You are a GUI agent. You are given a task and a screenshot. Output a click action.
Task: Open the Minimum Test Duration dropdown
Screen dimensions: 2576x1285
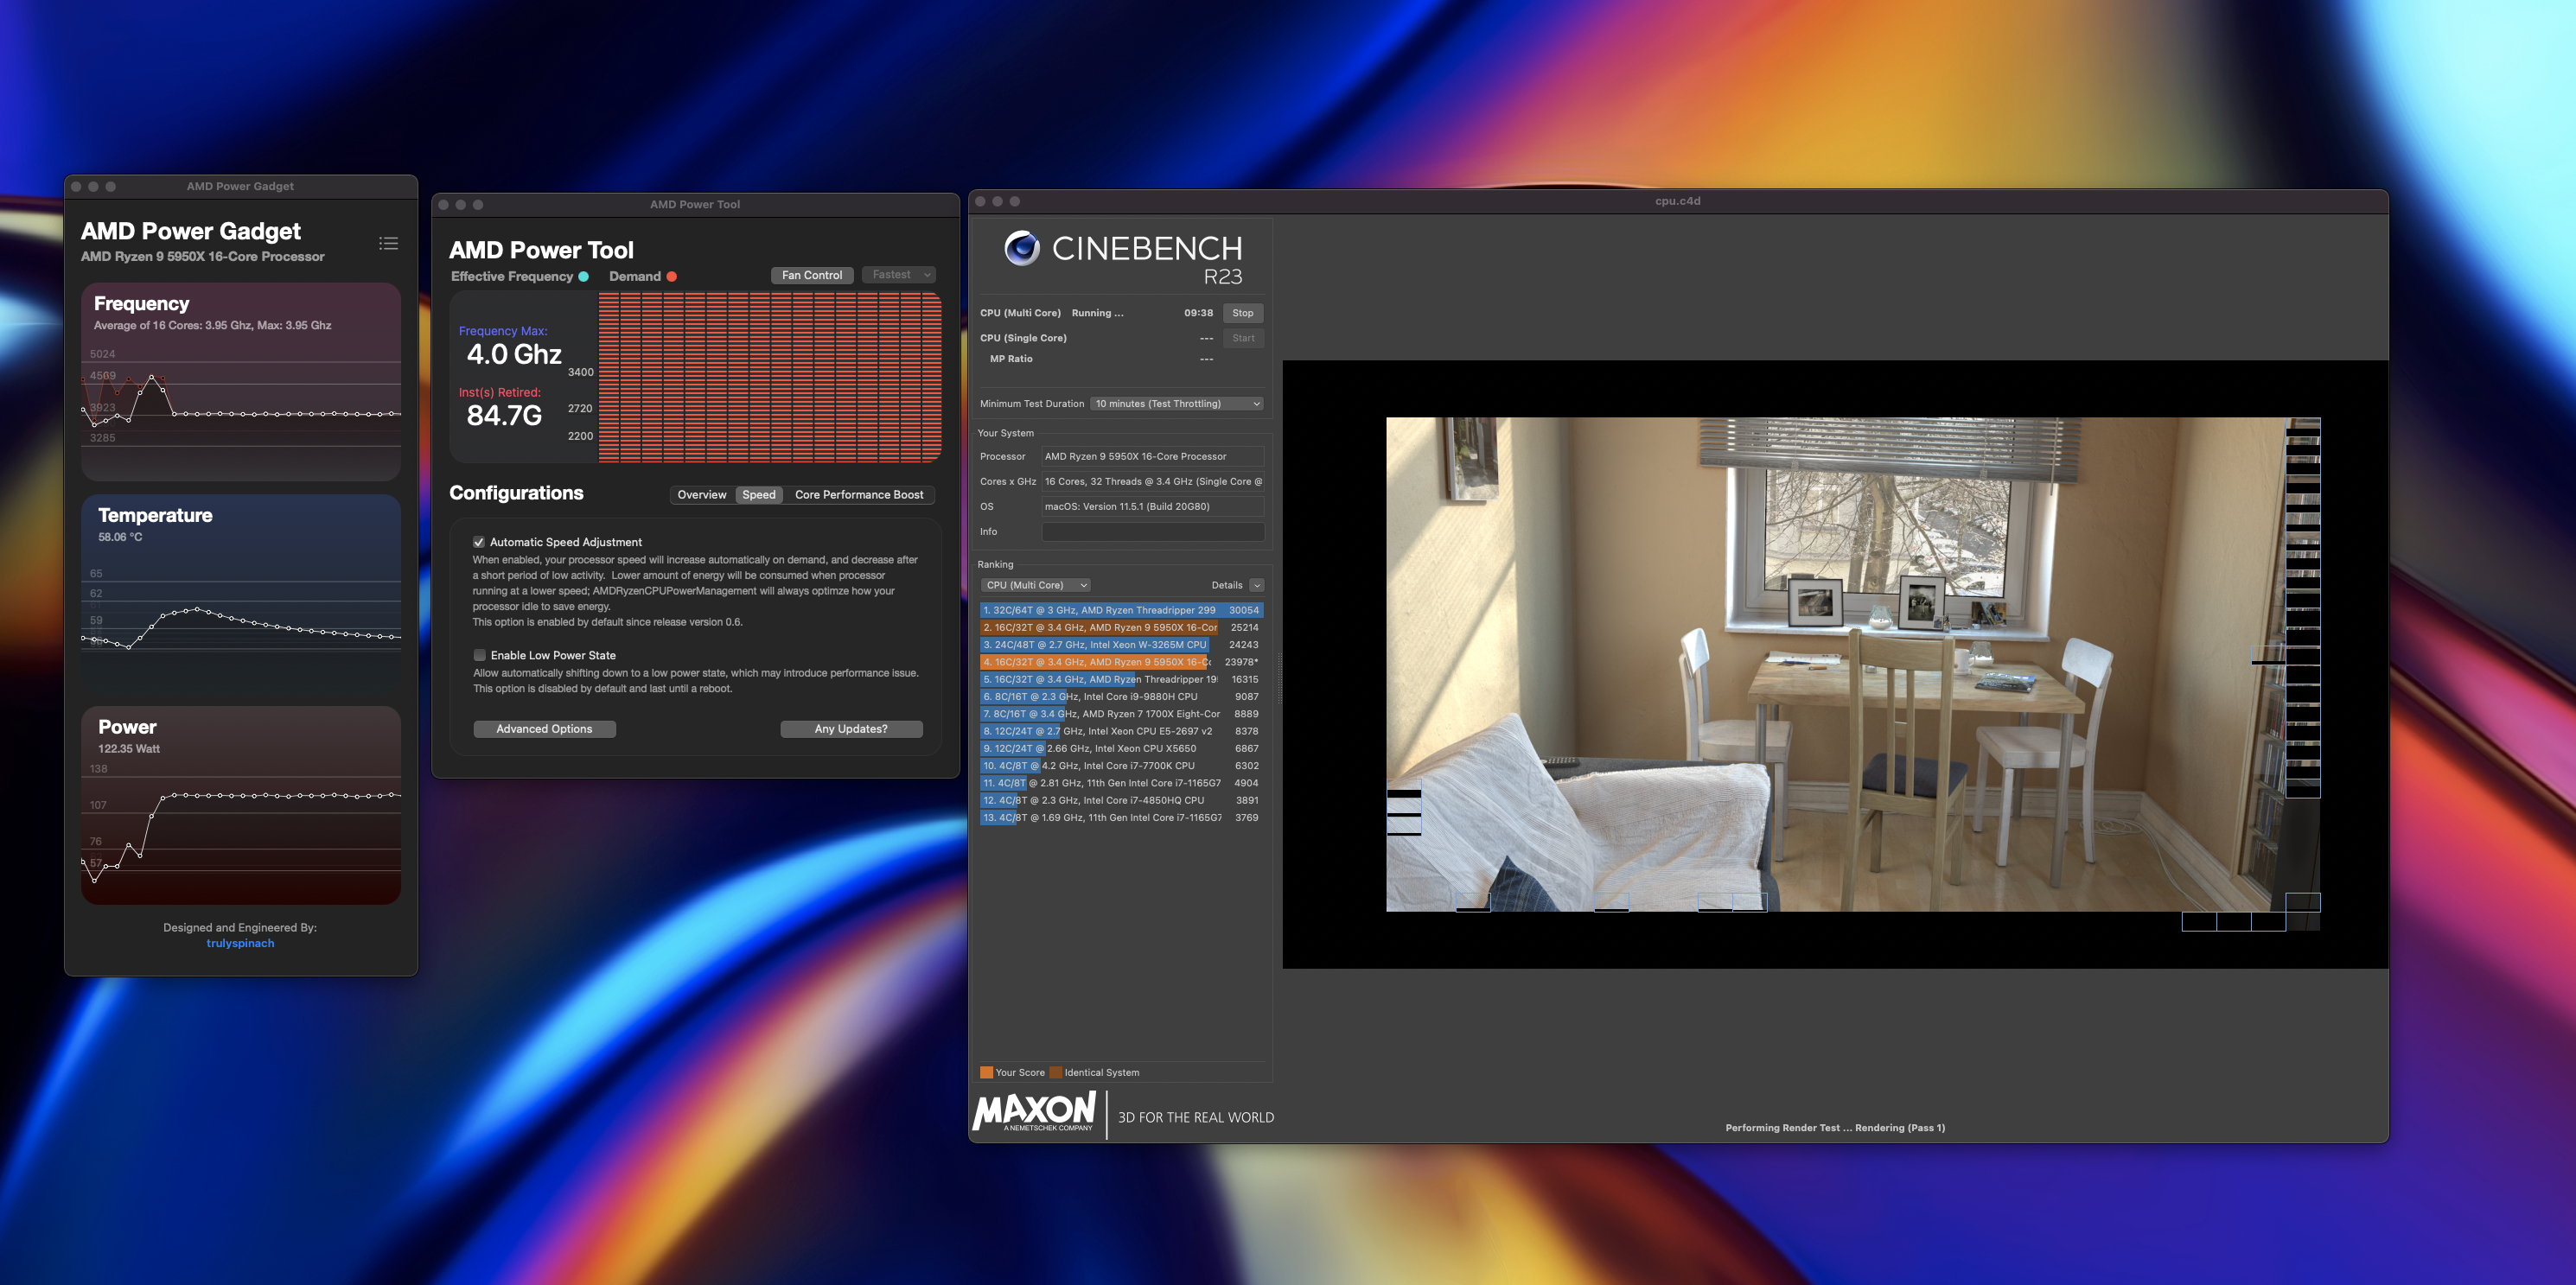(1177, 404)
